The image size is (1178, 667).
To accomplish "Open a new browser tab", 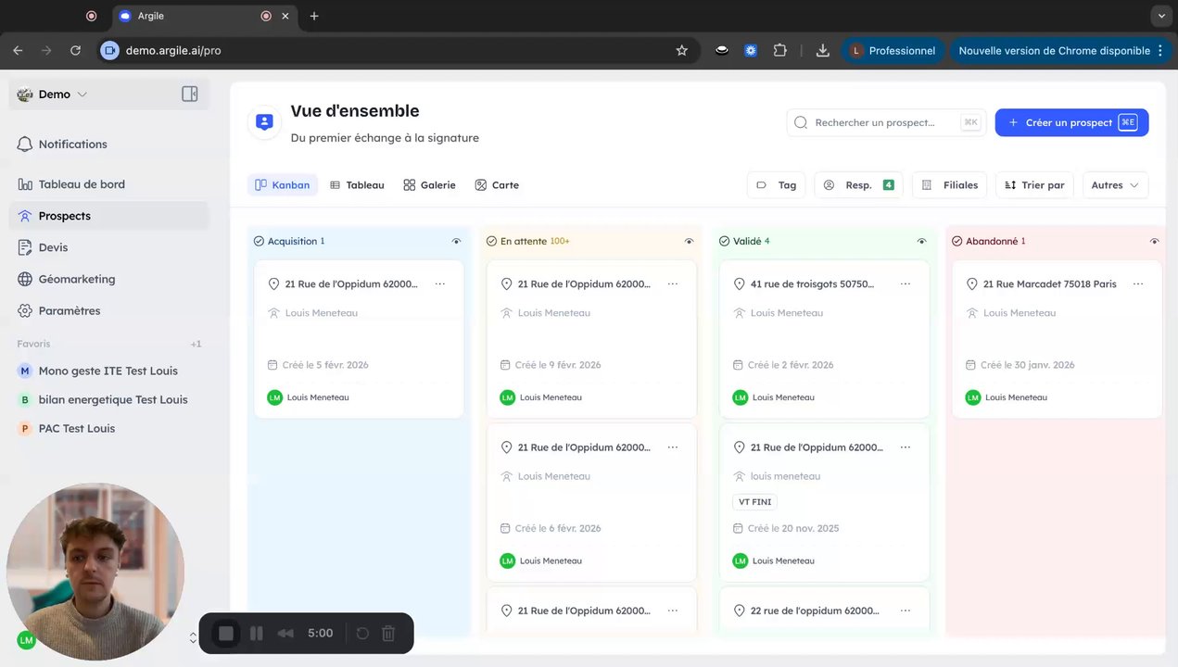I will 314,16.
